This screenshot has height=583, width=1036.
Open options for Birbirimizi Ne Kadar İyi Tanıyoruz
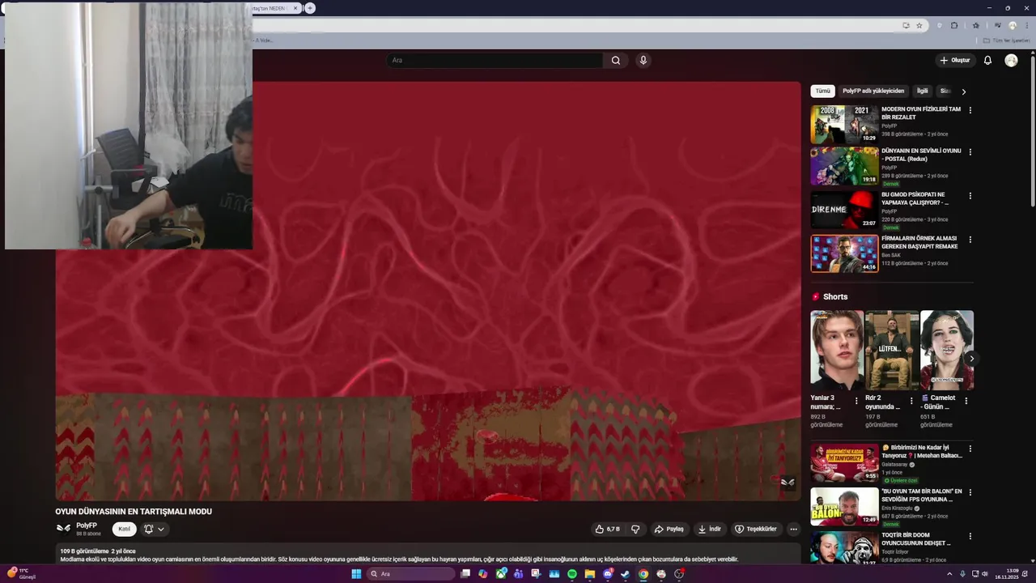click(970, 449)
